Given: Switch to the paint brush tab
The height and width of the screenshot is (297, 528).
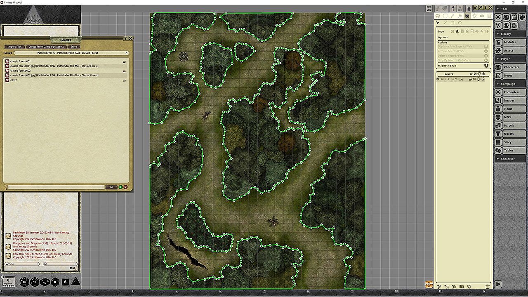Looking at the screenshot, I should pos(453,16).
